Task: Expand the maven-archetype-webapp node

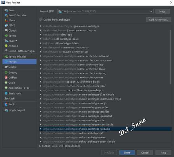Action: [40, 129]
